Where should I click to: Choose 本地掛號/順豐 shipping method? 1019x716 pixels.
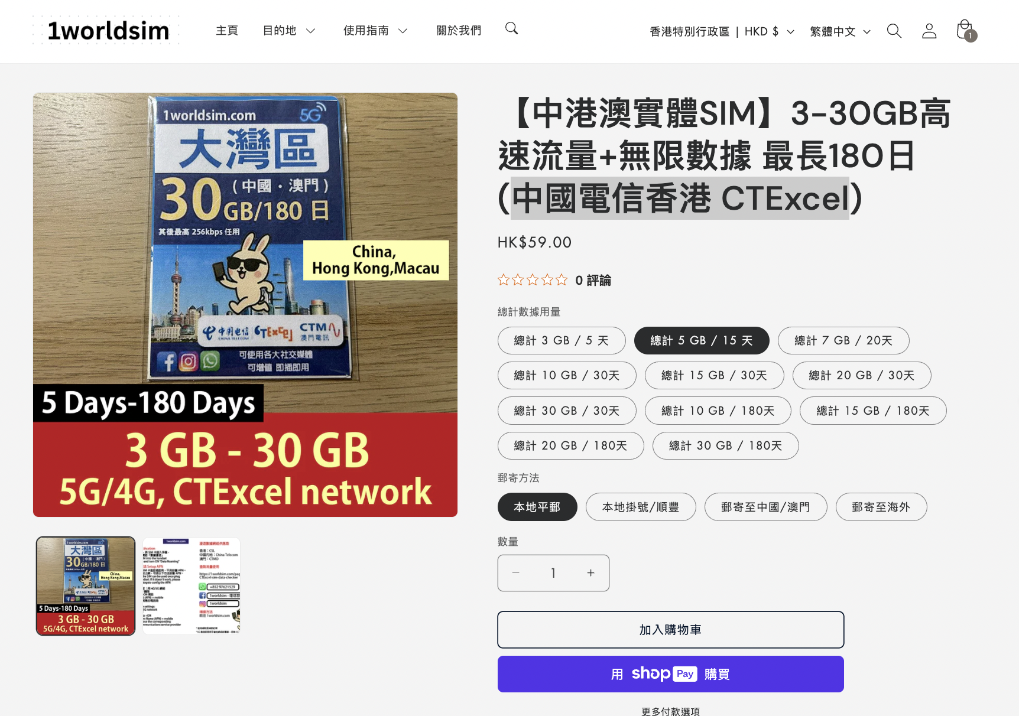tap(641, 507)
